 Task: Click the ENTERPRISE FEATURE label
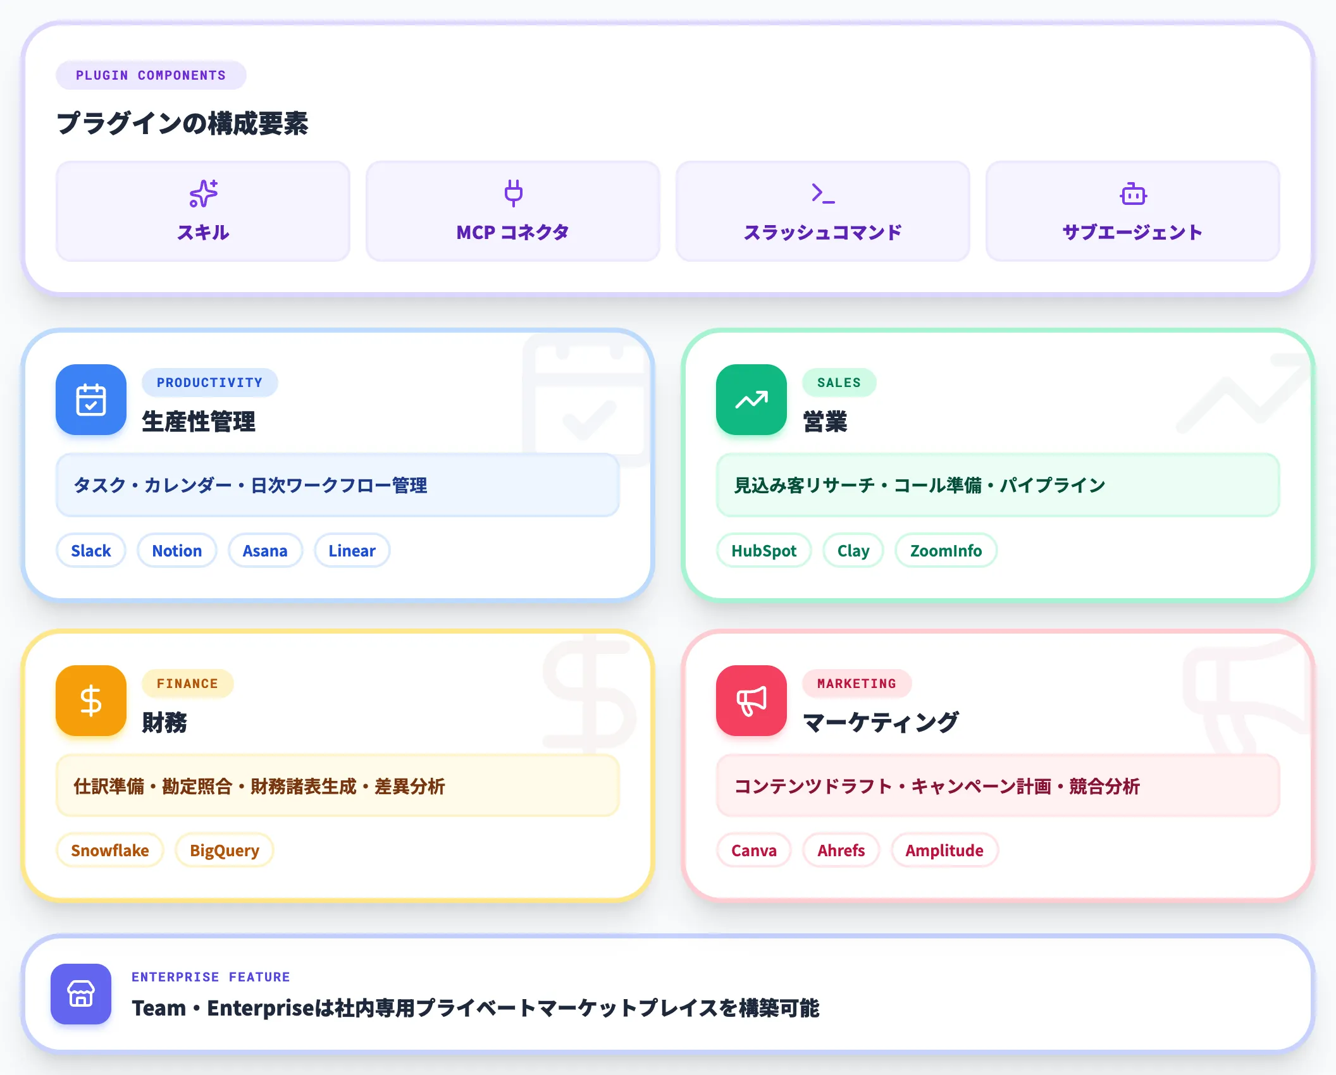[211, 977]
